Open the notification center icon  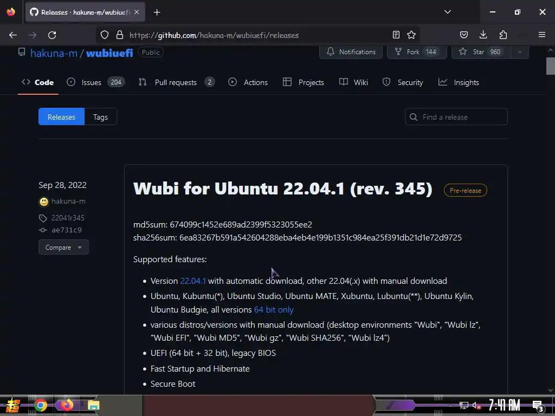(537, 406)
